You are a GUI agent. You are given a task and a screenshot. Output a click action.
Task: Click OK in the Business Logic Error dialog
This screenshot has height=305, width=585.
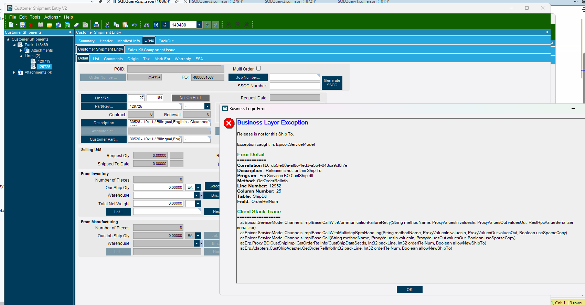[409, 290]
